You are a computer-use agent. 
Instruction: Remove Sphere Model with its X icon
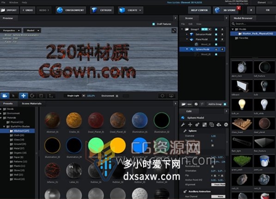coord(222,50)
